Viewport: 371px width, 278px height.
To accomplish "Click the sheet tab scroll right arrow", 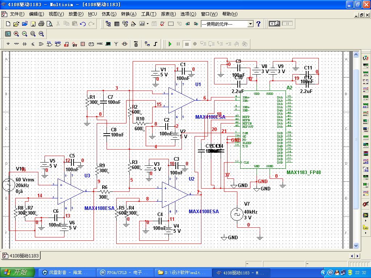I will [358, 256].
